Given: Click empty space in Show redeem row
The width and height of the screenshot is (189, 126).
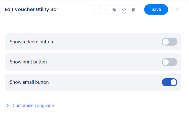Looking at the screenshot, I should coord(106,42).
